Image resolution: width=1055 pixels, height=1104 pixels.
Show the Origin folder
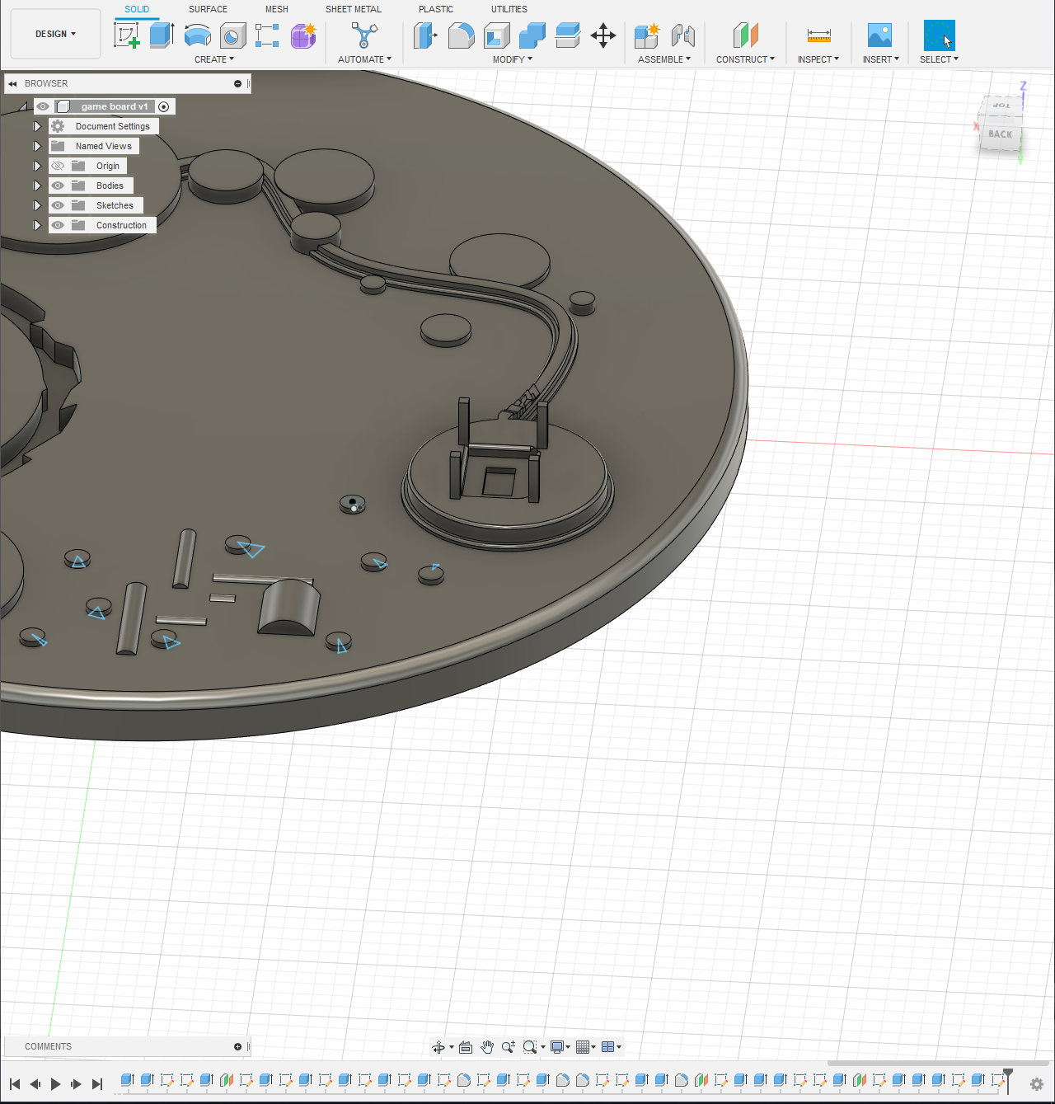click(x=58, y=166)
